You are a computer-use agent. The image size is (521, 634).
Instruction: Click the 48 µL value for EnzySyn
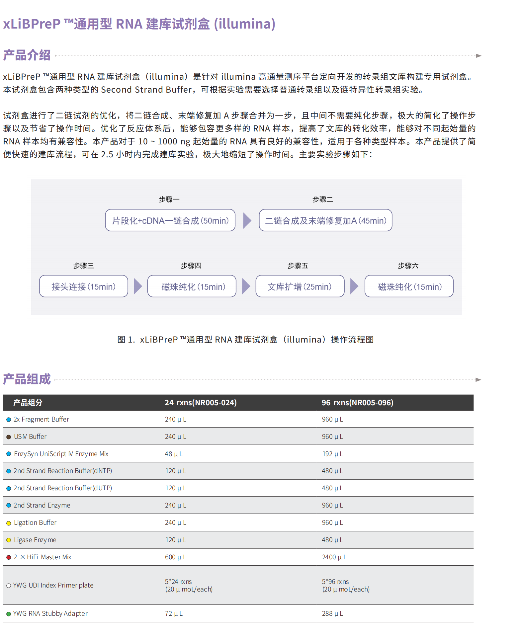pyautogui.click(x=174, y=454)
